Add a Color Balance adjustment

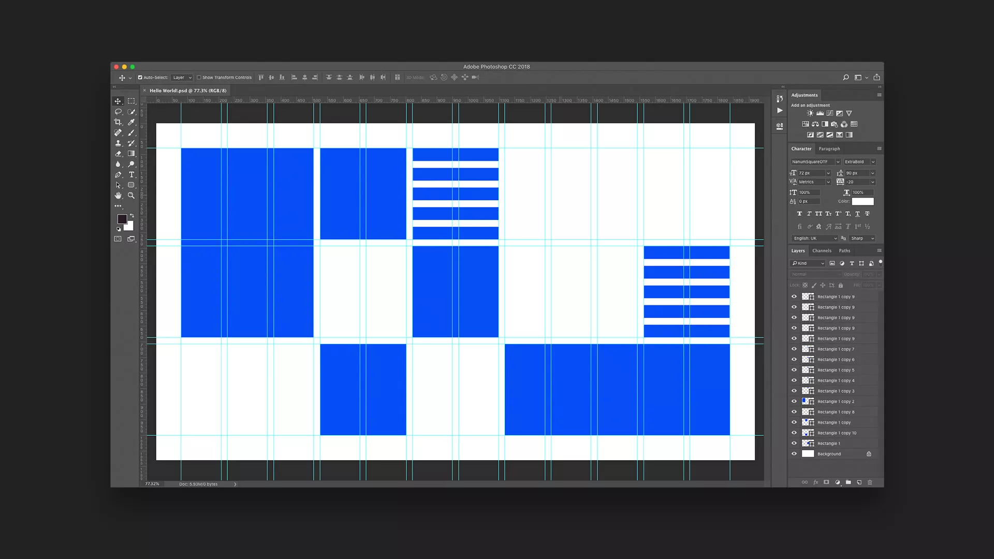[x=815, y=124]
